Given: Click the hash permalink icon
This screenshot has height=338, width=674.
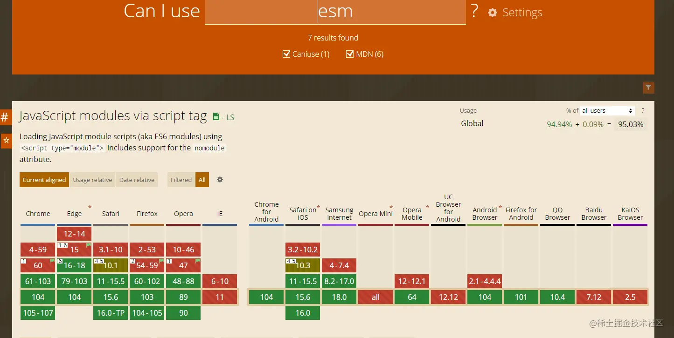Looking at the screenshot, I should [5, 117].
